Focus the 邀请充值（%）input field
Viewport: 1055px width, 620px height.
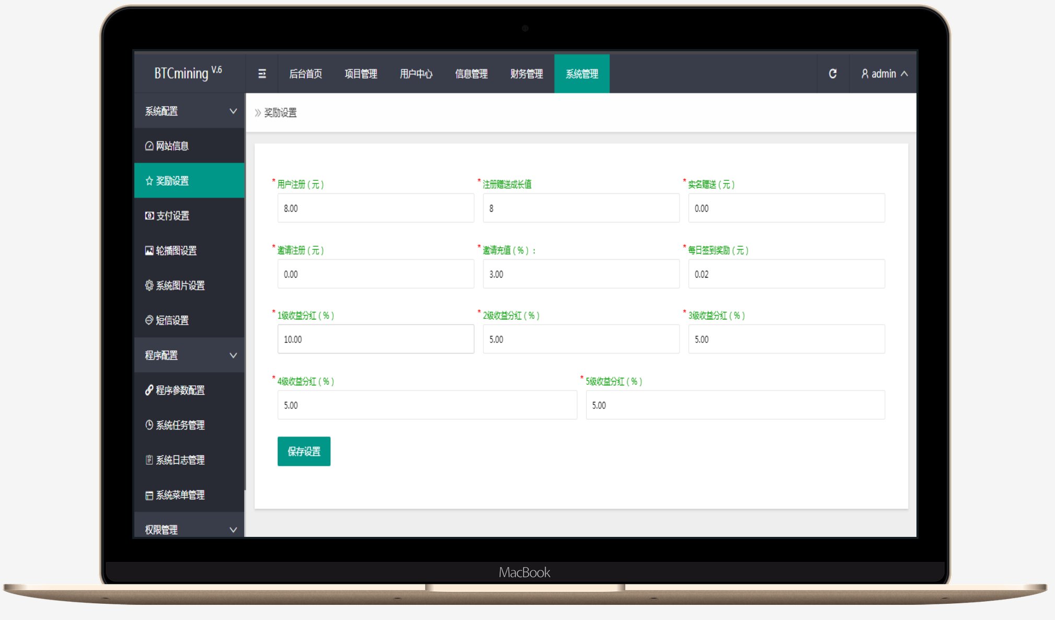[x=581, y=274]
